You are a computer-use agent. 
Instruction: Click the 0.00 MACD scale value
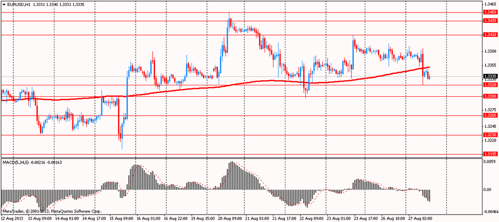tap(488, 190)
